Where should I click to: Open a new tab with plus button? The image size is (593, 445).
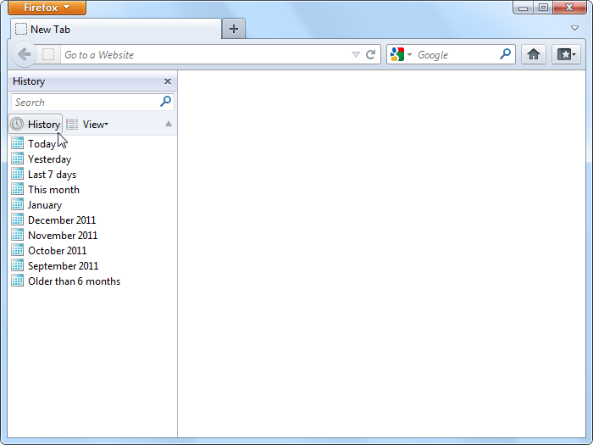(234, 29)
